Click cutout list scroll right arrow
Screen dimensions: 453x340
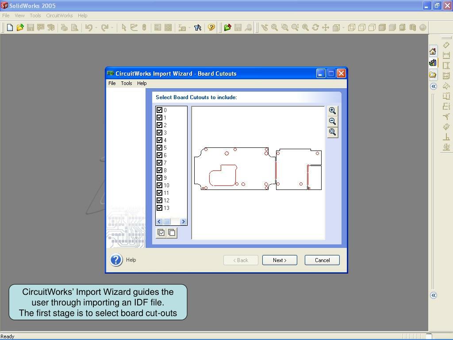(x=183, y=222)
